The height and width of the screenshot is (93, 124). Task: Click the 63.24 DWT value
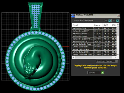click(106, 49)
